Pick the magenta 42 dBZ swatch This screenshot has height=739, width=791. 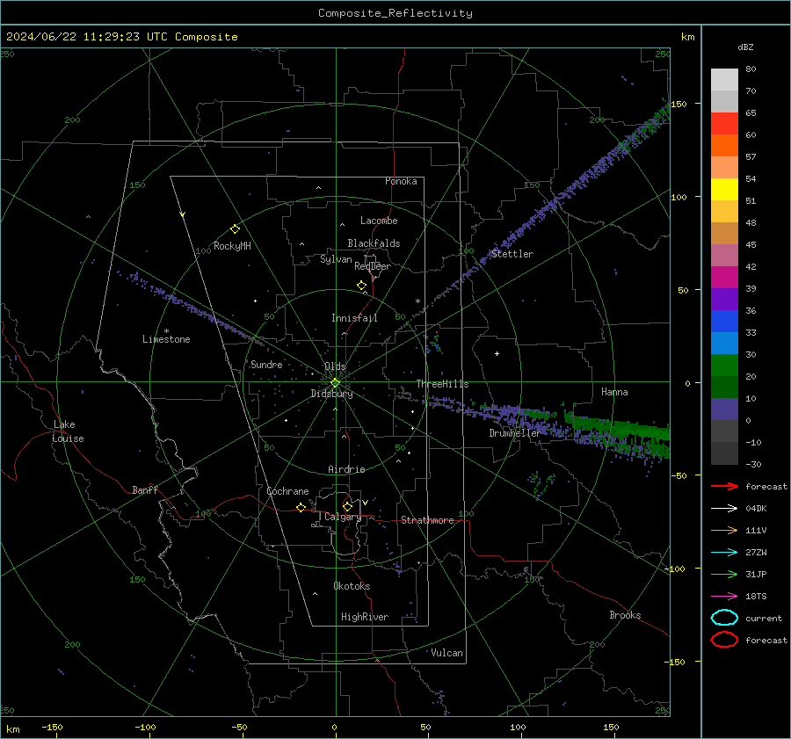pos(724,277)
